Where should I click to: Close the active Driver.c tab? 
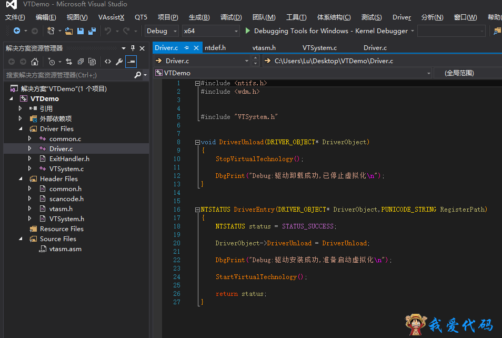coord(196,48)
